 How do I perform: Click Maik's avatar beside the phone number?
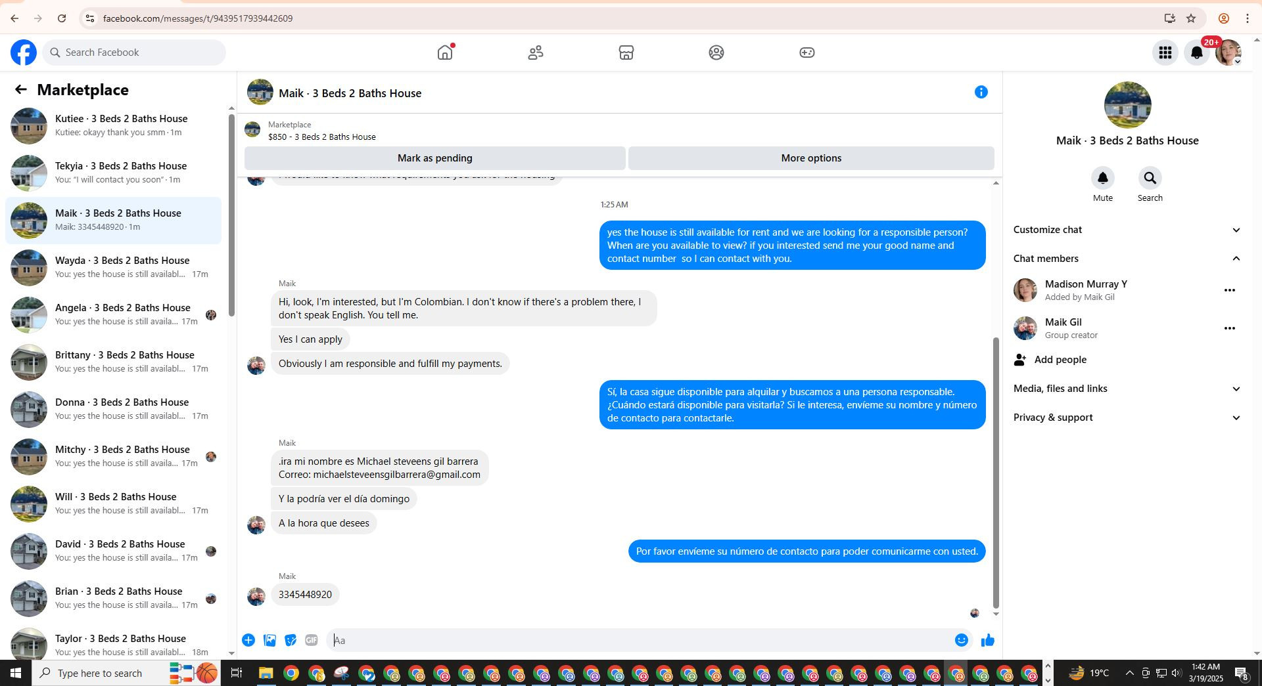coord(256,597)
